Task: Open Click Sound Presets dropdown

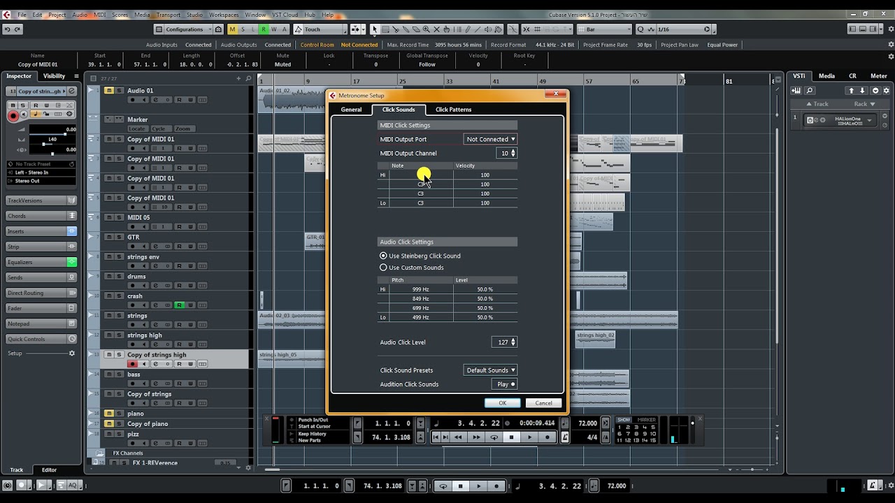Action: [490, 370]
